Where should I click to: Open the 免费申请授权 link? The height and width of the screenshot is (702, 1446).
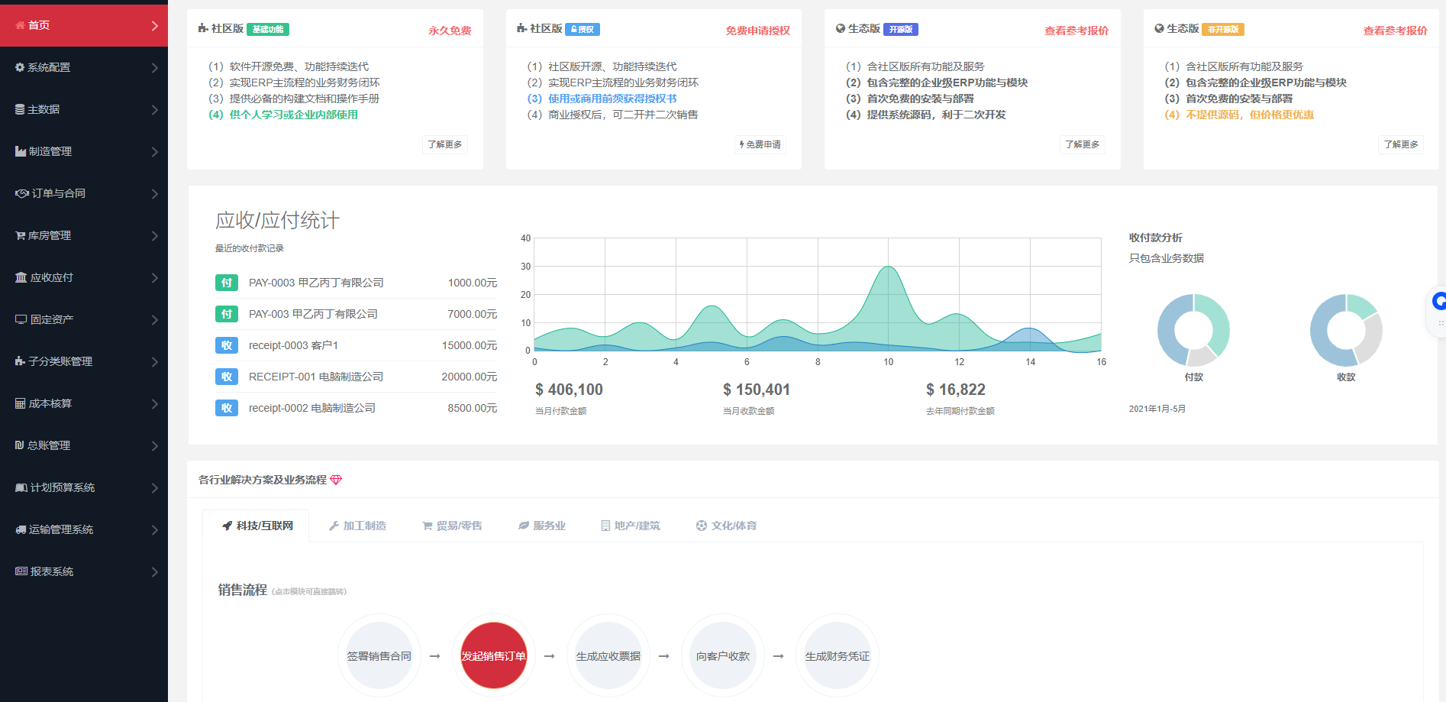pyautogui.click(x=757, y=31)
